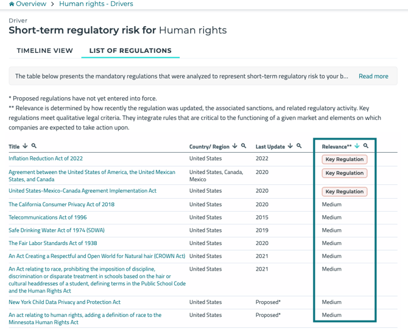Screen dimensions: 408x329
Task: Open Telecommunications Act of 1996
Action: pos(47,217)
